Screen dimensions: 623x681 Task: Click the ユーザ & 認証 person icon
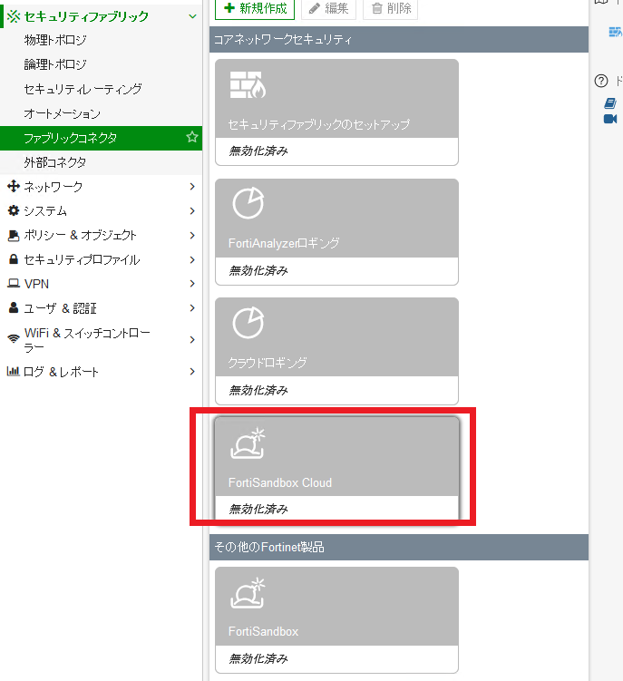(x=14, y=308)
